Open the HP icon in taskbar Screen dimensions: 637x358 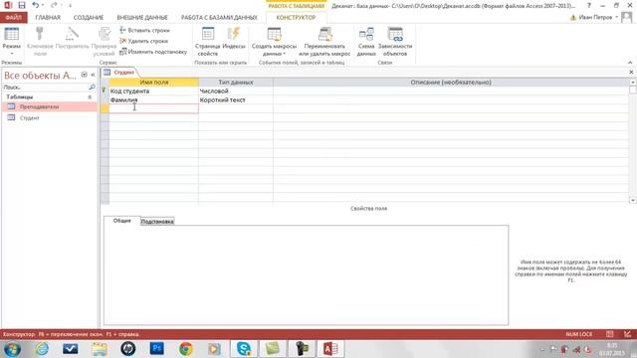point(128,349)
